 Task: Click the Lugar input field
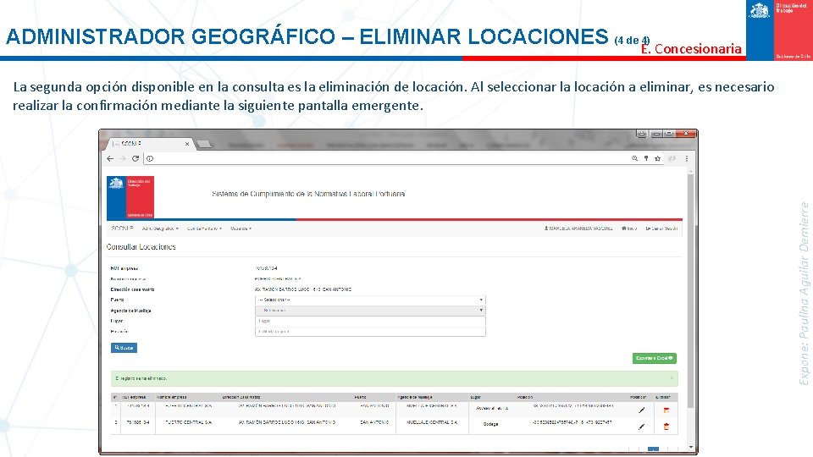370,322
